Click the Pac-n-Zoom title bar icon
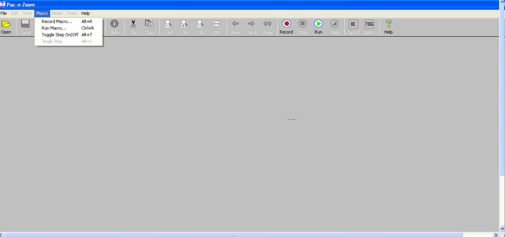The height and width of the screenshot is (237, 505). pyautogui.click(x=3, y=4)
